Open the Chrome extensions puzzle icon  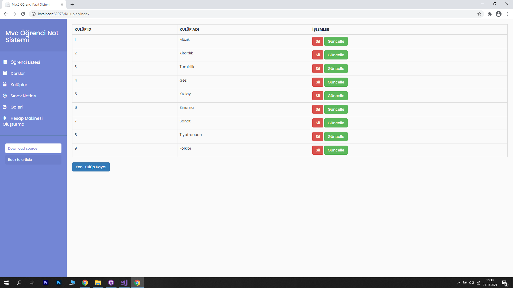point(490,14)
